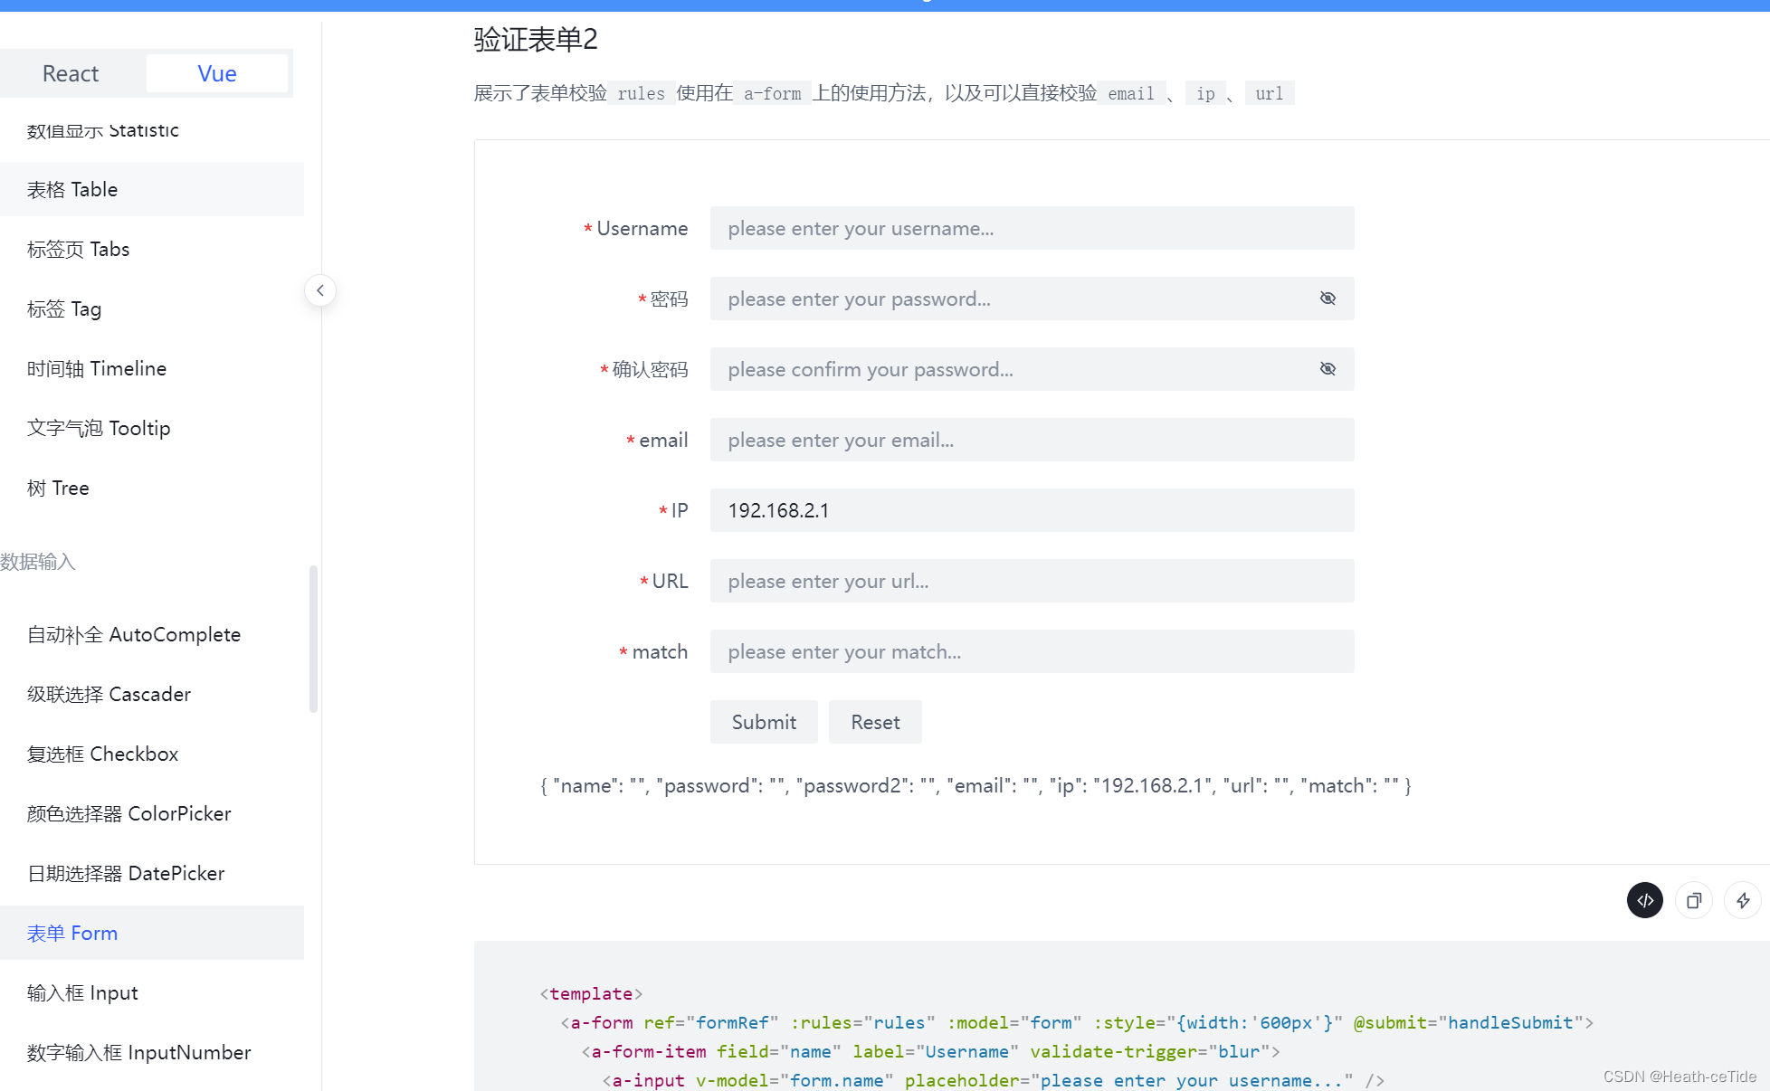Focus the Username input field
This screenshot has width=1770, height=1091.
pos(1032,228)
